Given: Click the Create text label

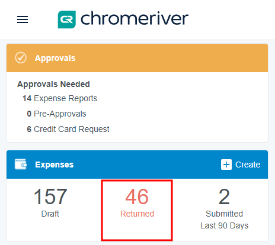Looking at the screenshot, I should tap(248, 165).
